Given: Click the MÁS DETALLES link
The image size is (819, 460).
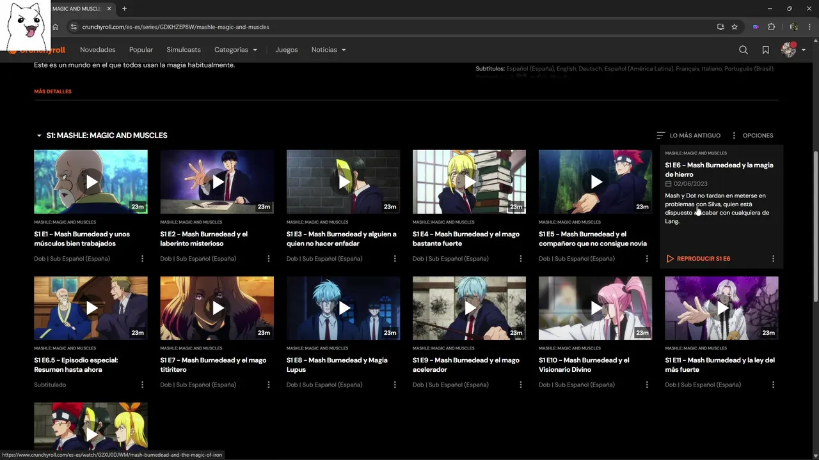Looking at the screenshot, I should (52, 91).
